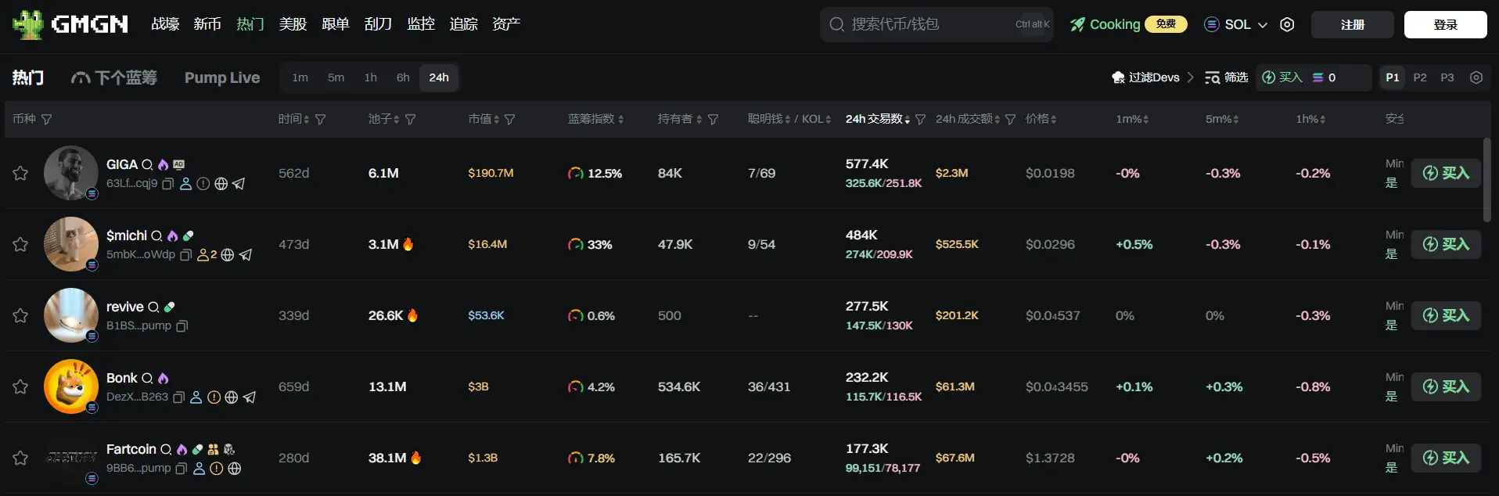Click the vertical scrollbar of the token table

[x=1486, y=180]
